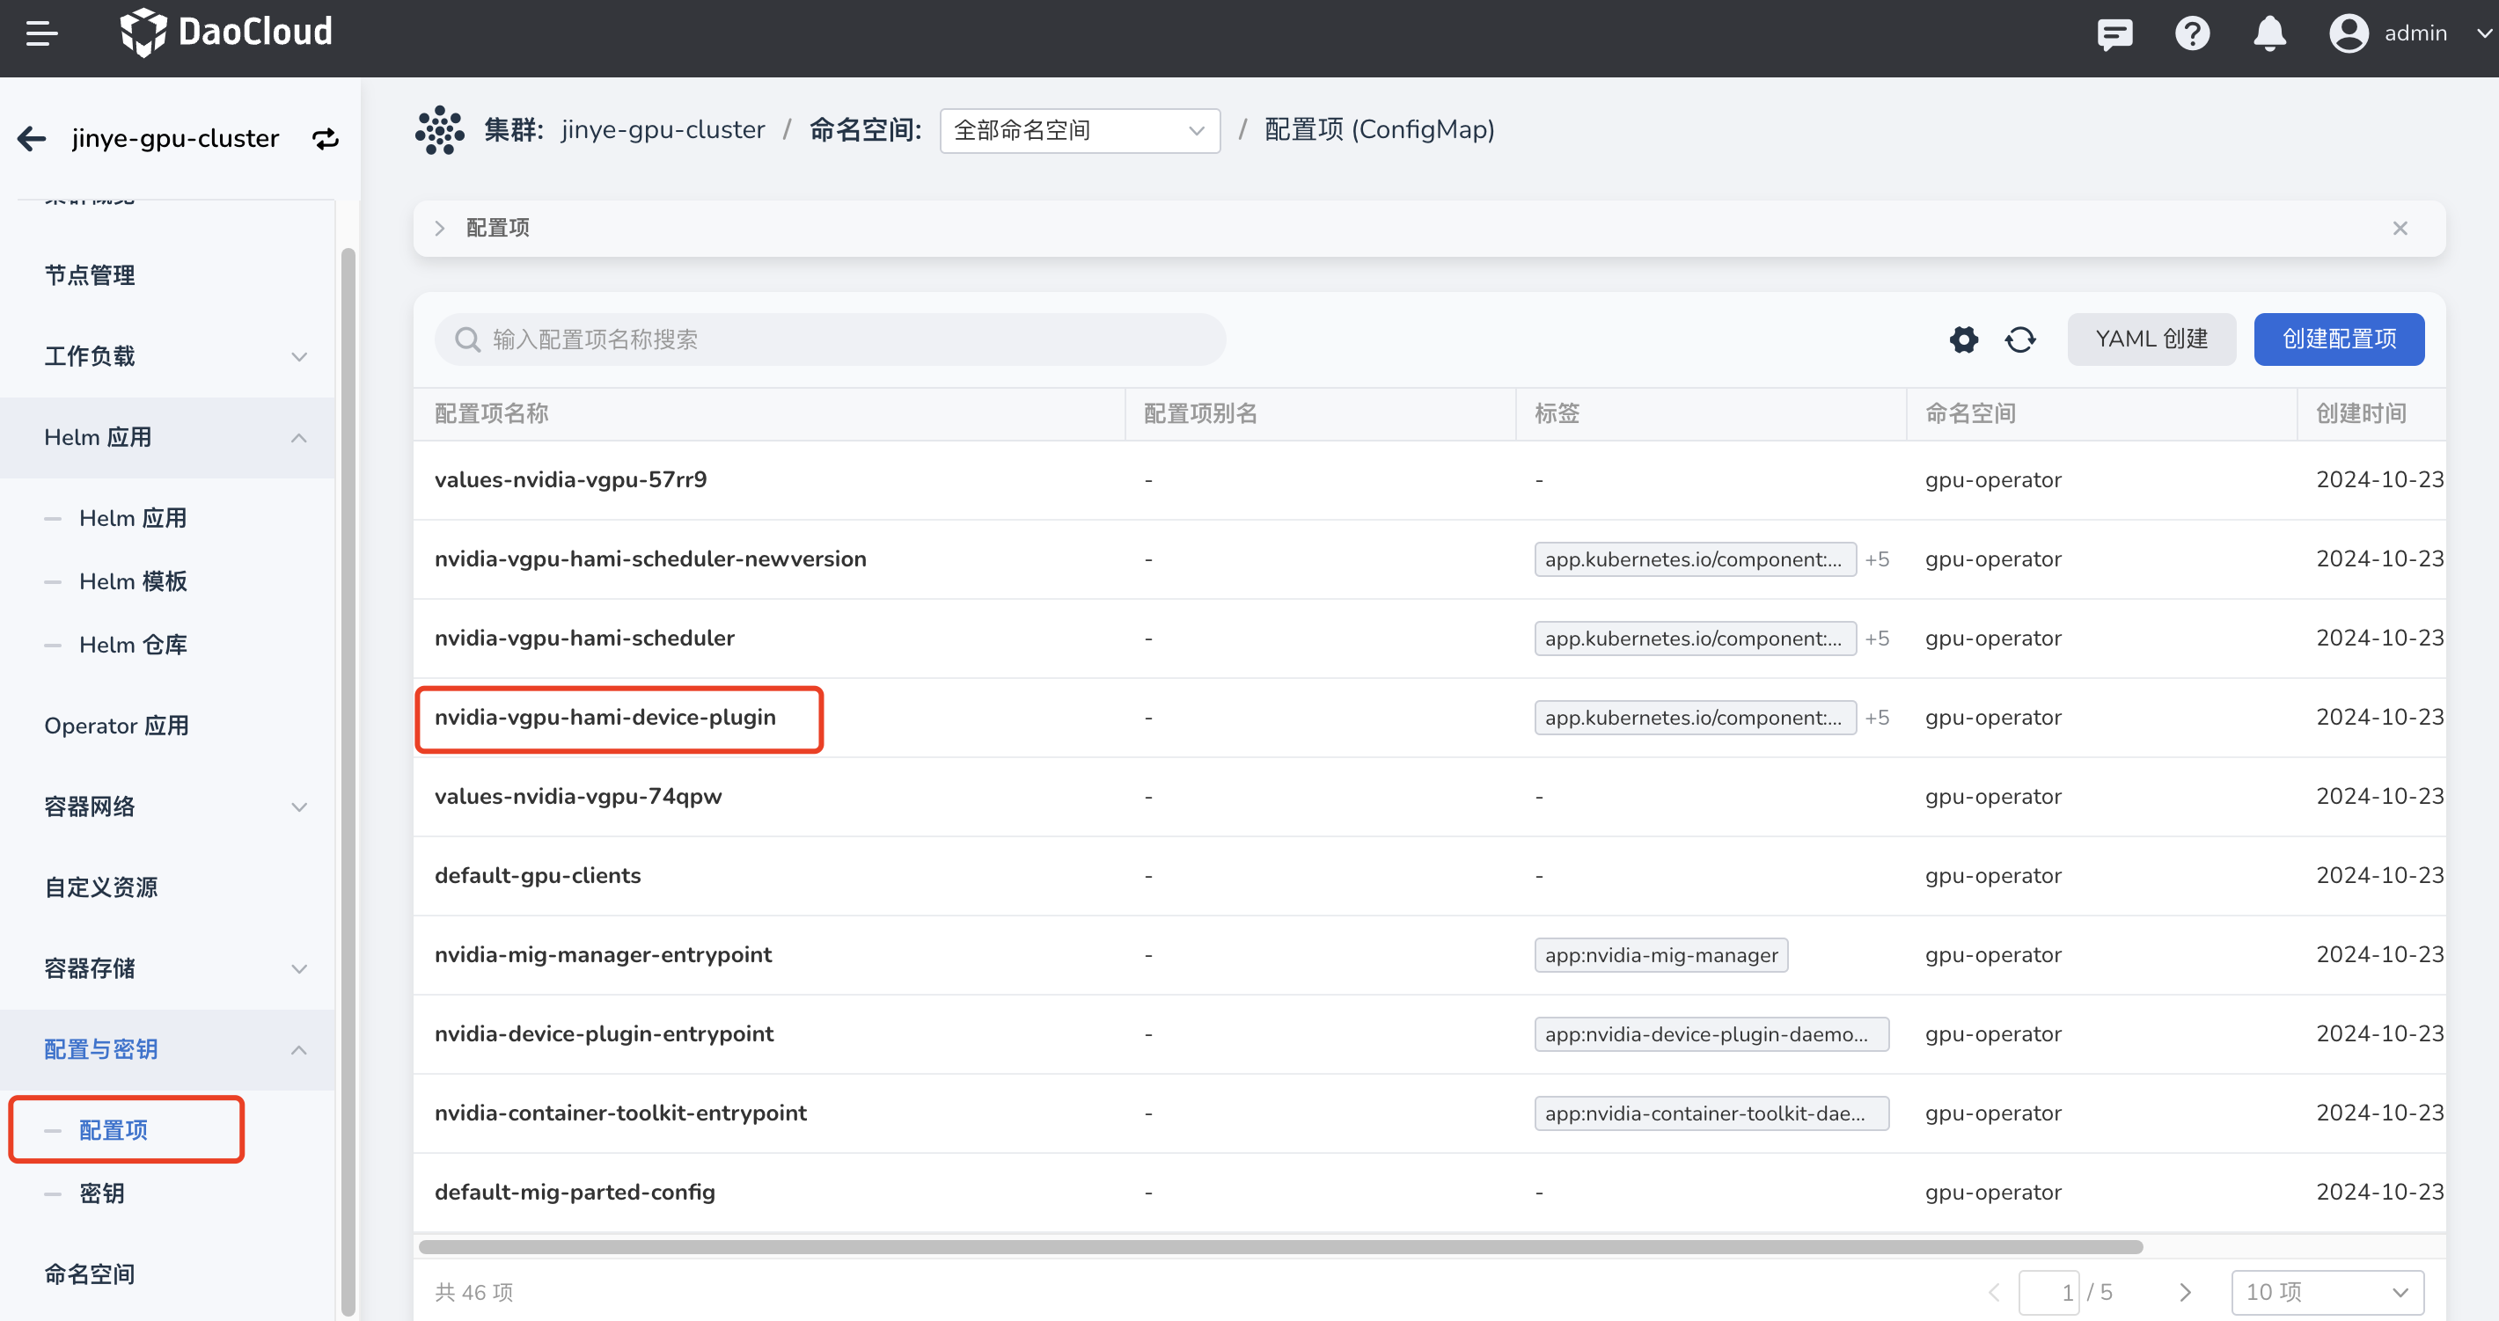
Task: Expand the 工作负载 sidebar section
Action: [299, 357]
